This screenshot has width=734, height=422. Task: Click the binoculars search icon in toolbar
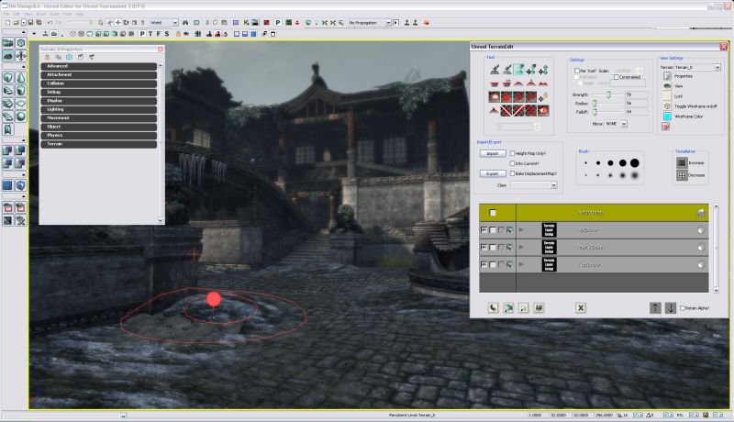[x=184, y=22]
